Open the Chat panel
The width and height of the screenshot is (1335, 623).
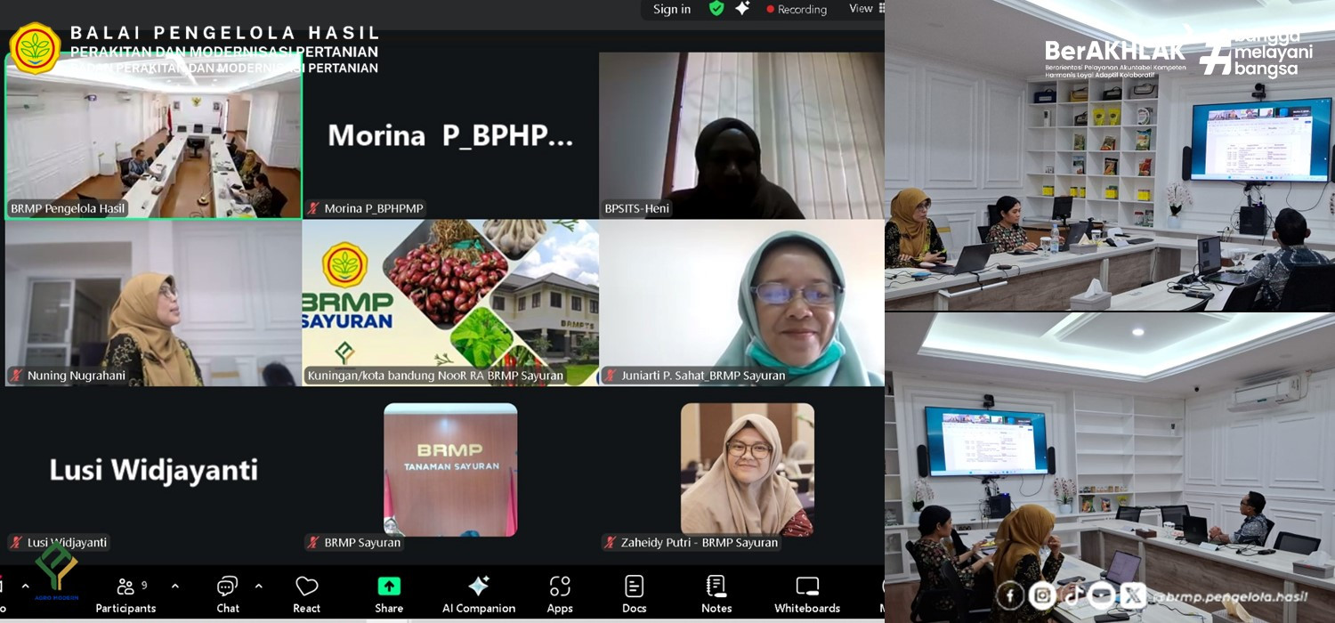click(228, 594)
